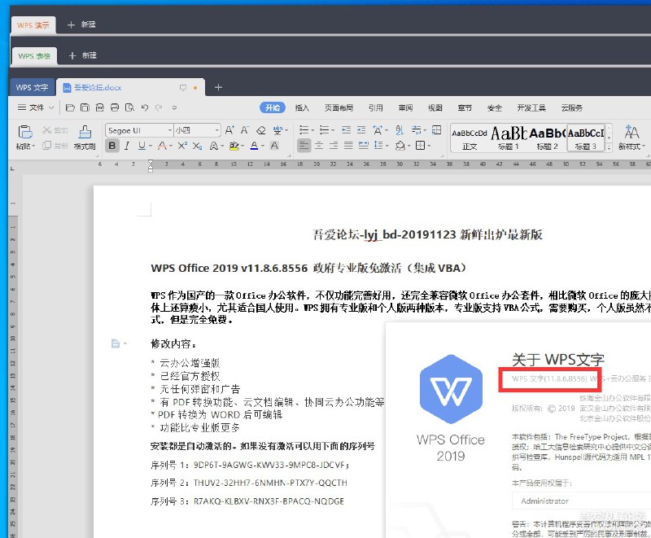Viewport: 651px width, 538px height.
Task: Enable center paragraph alignment
Action: point(317,143)
